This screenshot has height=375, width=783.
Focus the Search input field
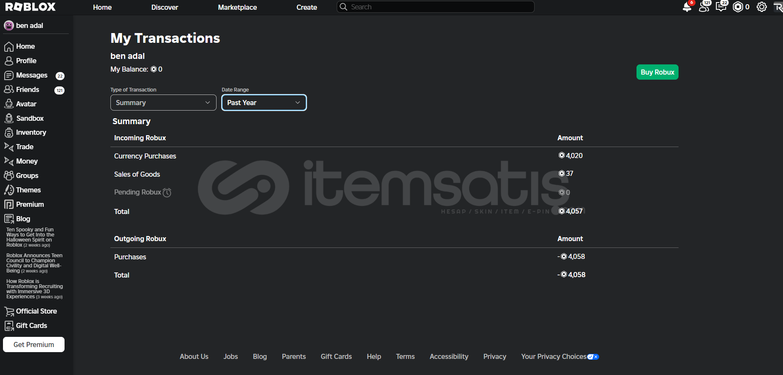tap(436, 7)
